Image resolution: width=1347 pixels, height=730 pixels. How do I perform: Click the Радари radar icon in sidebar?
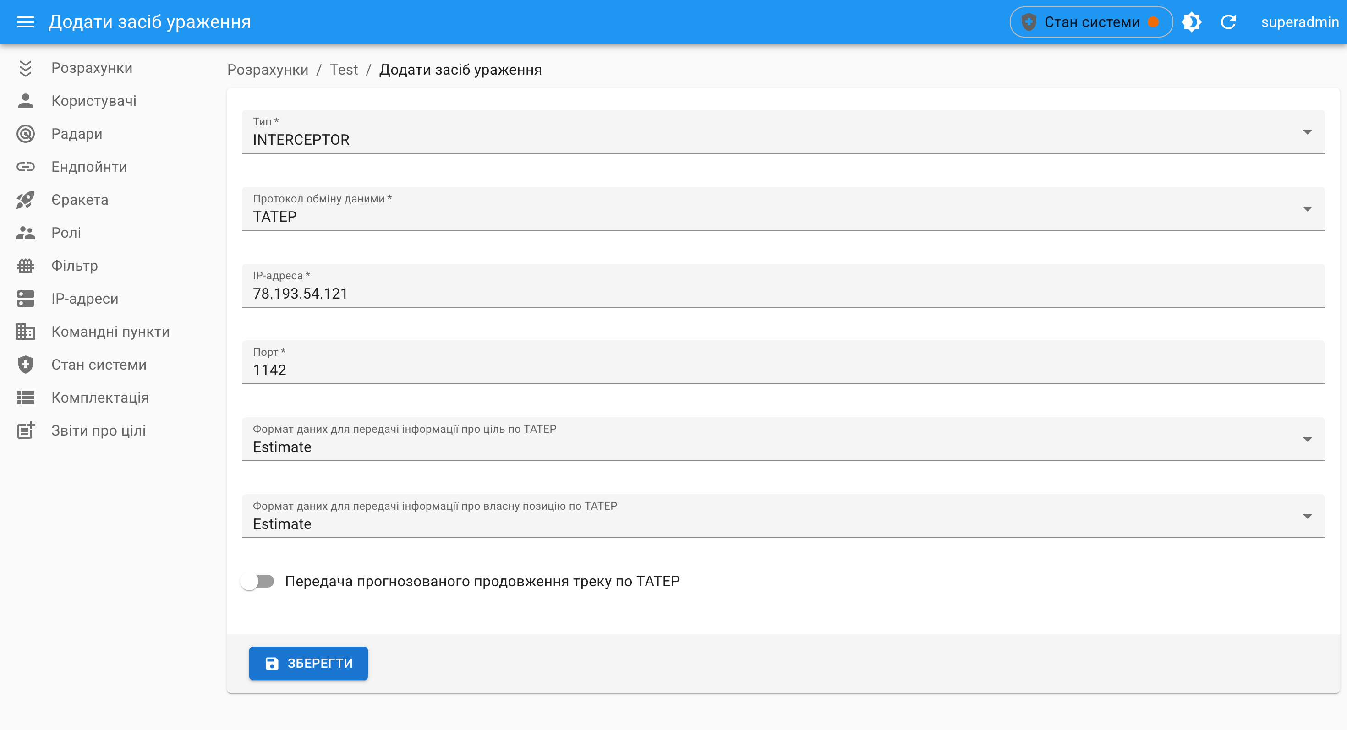pos(25,134)
